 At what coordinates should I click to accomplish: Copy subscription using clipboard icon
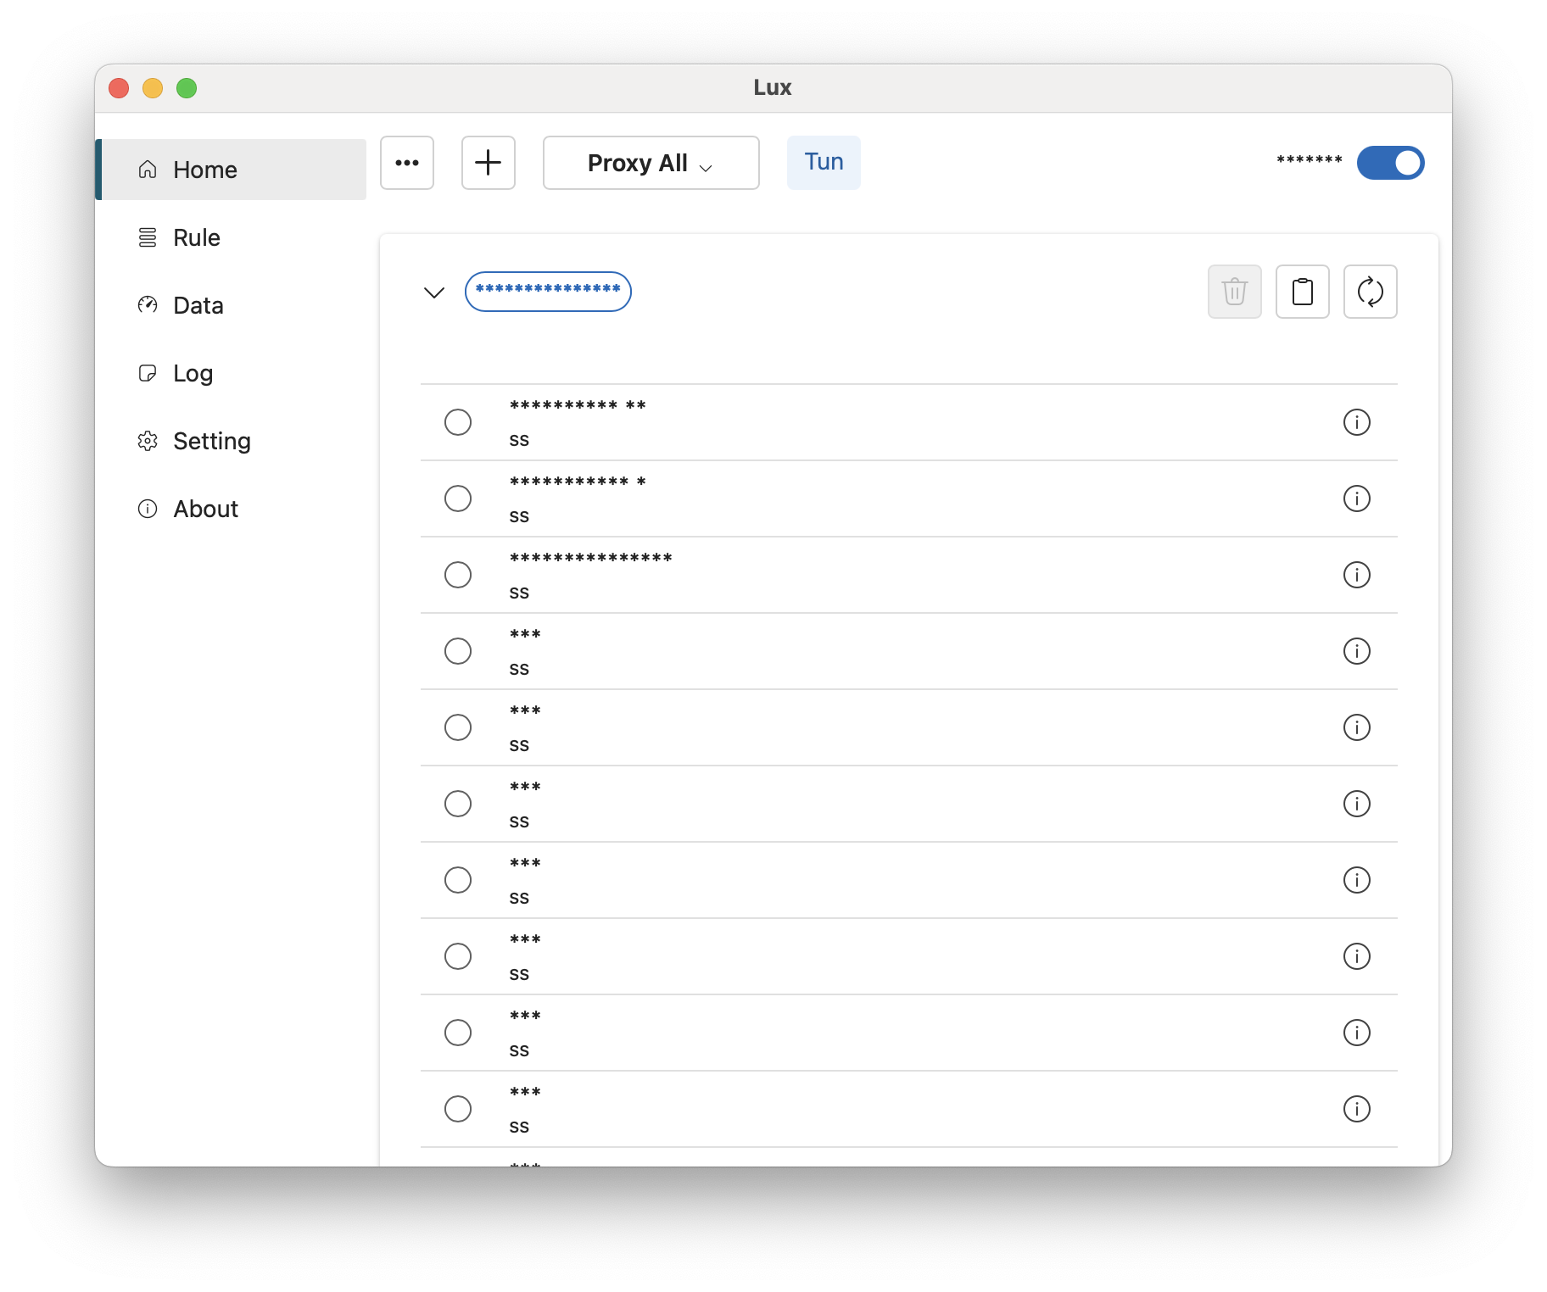click(x=1302, y=292)
